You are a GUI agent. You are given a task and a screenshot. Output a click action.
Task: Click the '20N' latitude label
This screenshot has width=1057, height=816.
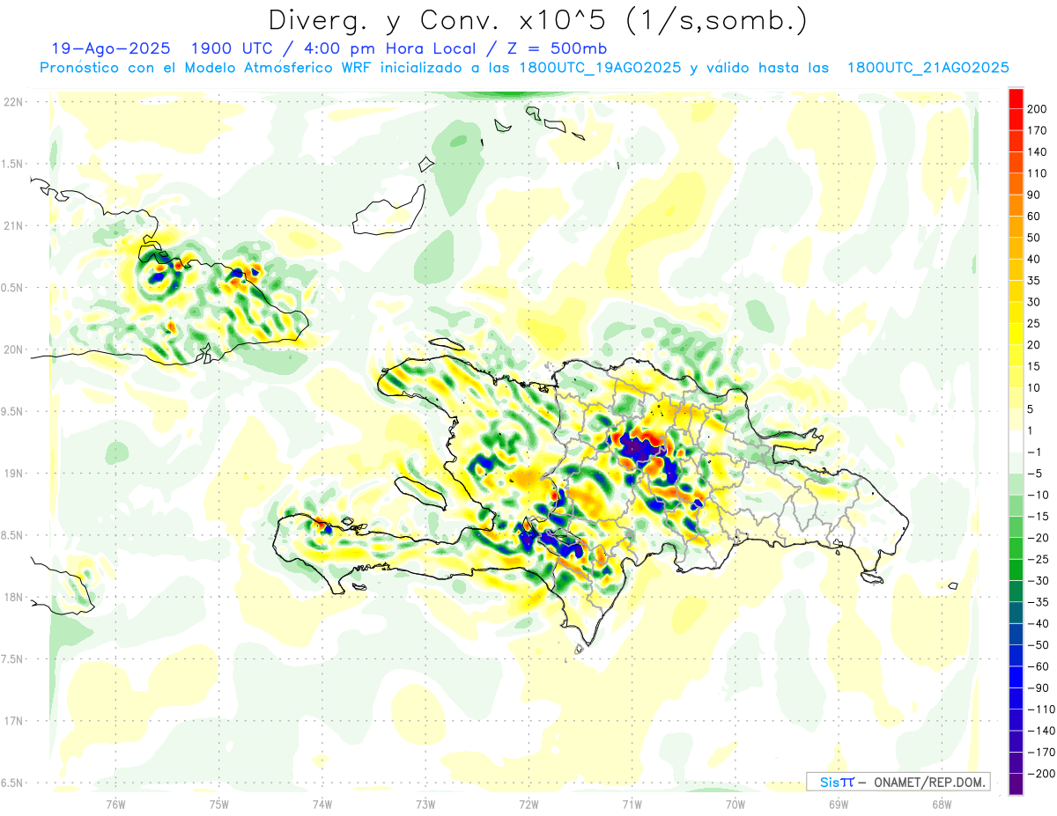coord(13,349)
